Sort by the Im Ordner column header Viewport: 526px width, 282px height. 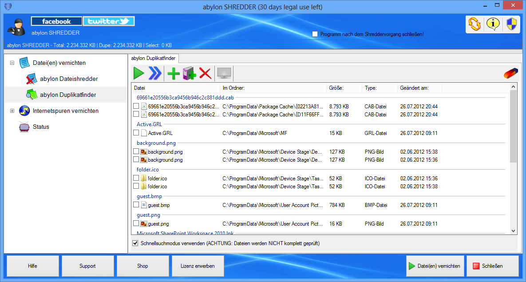click(273, 88)
